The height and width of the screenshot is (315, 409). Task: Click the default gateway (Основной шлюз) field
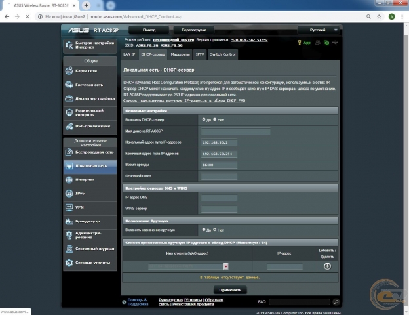(x=219, y=176)
